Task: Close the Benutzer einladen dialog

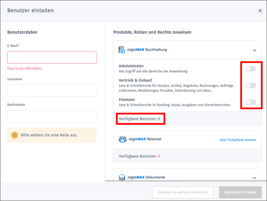Action: [x=260, y=11]
